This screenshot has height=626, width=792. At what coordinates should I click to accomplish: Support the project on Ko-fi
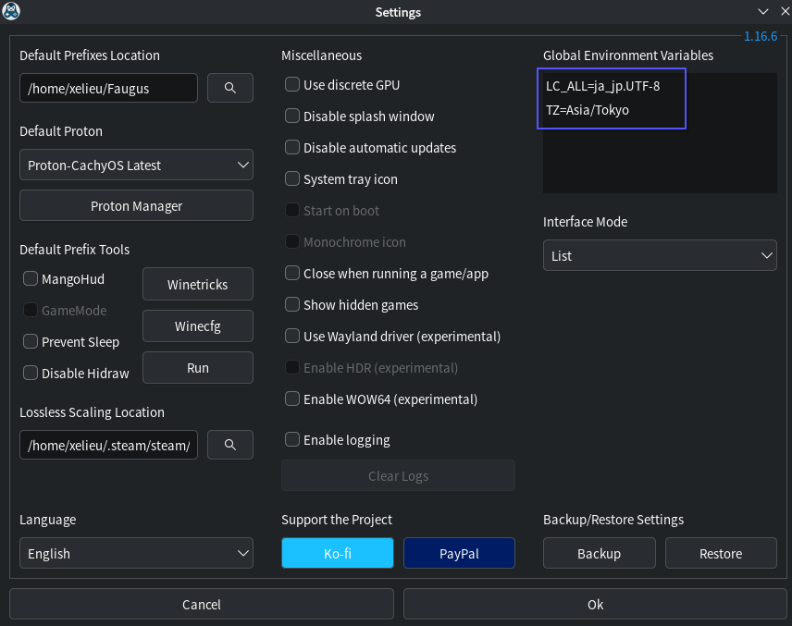(x=337, y=553)
